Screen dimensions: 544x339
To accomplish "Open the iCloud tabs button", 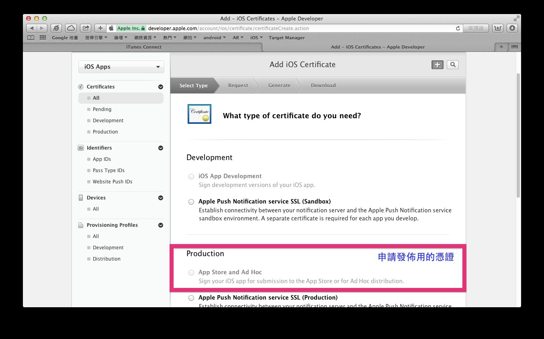I will point(71,28).
